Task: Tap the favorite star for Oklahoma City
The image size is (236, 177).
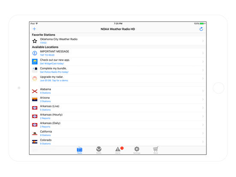Action: coord(35,41)
